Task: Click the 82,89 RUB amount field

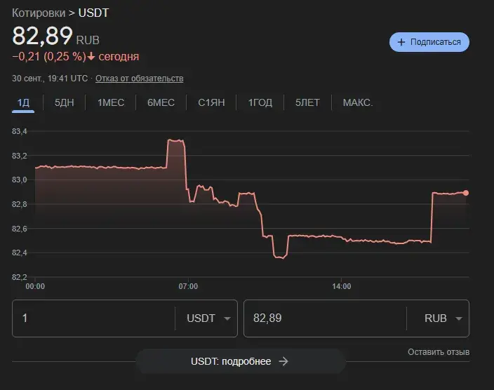Action: click(x=325, y=318)
